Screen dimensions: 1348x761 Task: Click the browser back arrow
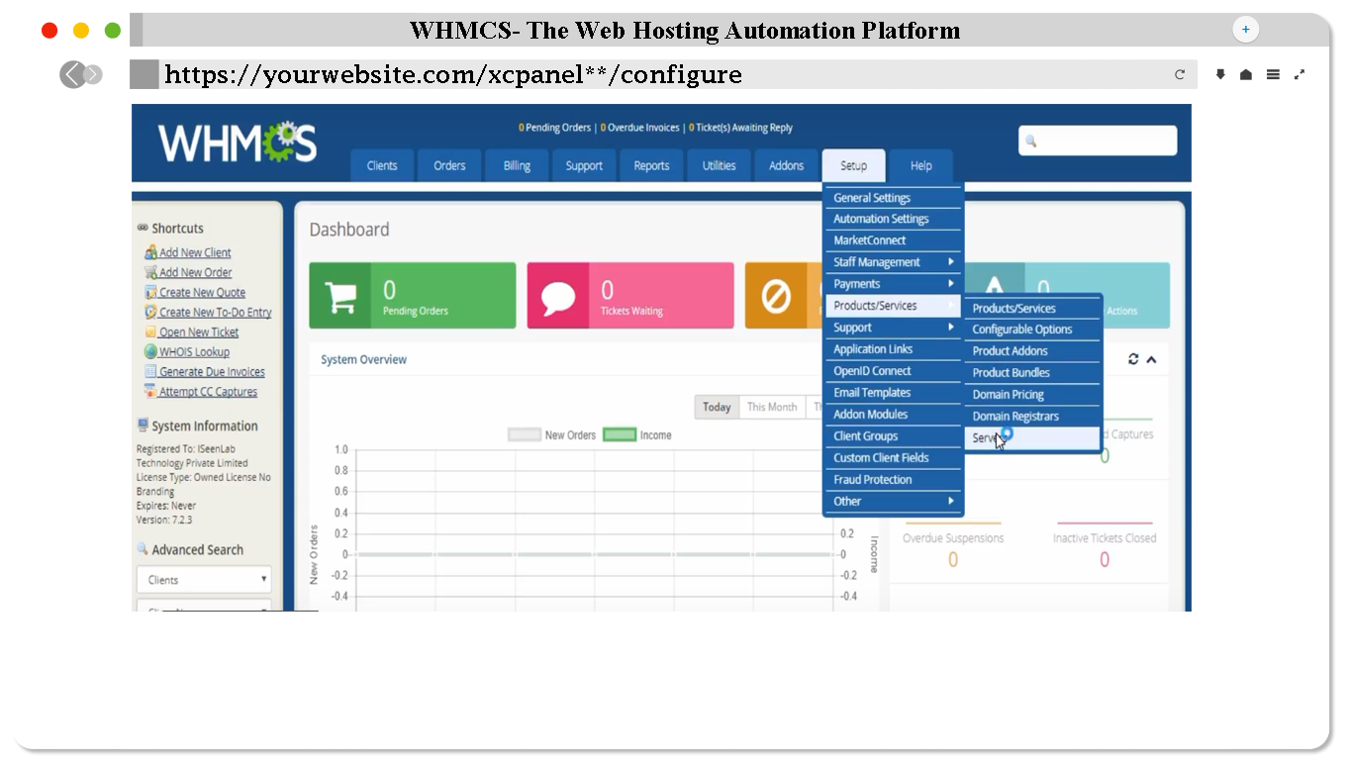tap(72, 74)
